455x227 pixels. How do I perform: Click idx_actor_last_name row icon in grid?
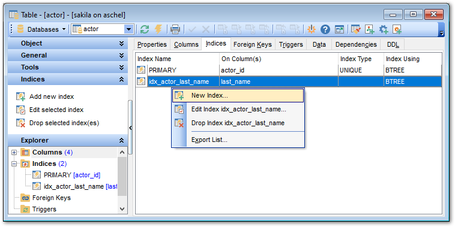141,81
